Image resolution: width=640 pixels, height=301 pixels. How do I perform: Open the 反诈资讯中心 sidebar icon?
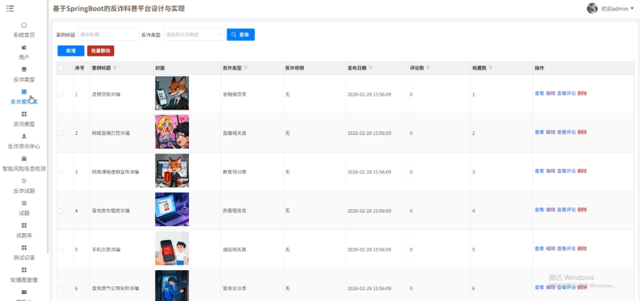24,136
